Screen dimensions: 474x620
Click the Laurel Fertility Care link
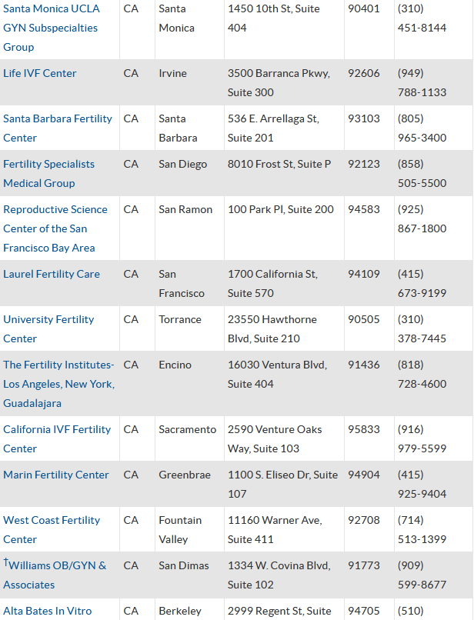click(52, 274)
